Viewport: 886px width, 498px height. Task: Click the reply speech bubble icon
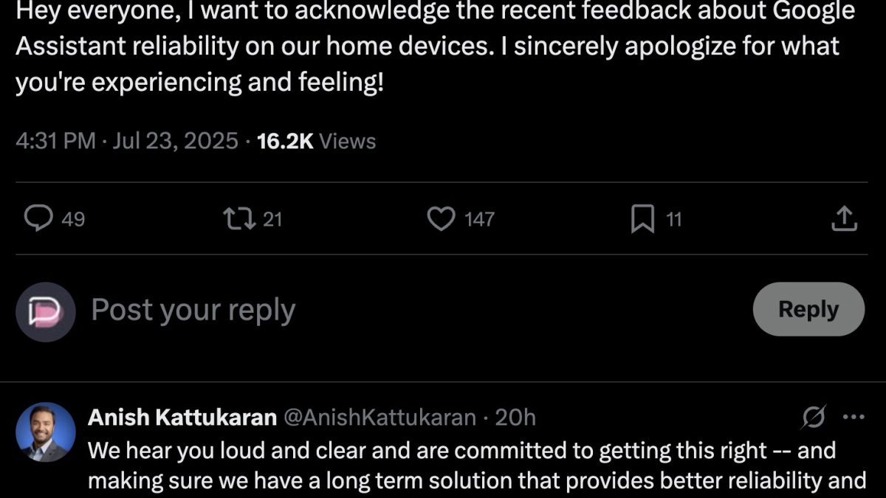click(38, 218)
